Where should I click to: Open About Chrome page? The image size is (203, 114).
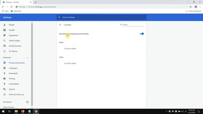click(x=9, y=107)
